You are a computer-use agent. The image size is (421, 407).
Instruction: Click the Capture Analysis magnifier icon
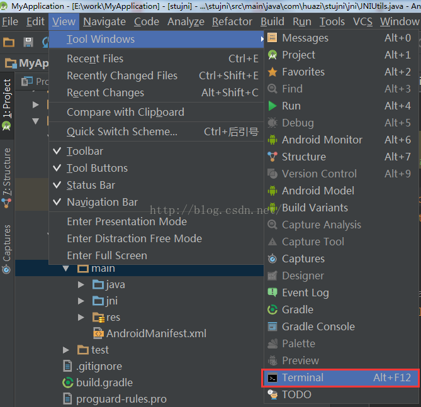(272, 225)
